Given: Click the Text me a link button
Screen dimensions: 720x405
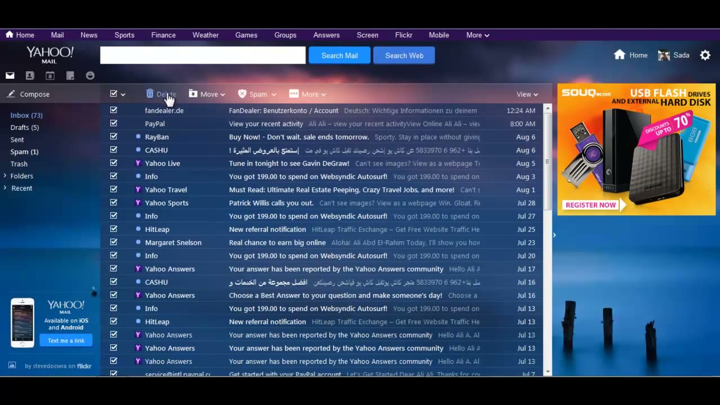Looking at the screenshot, I should click(66, 340).
